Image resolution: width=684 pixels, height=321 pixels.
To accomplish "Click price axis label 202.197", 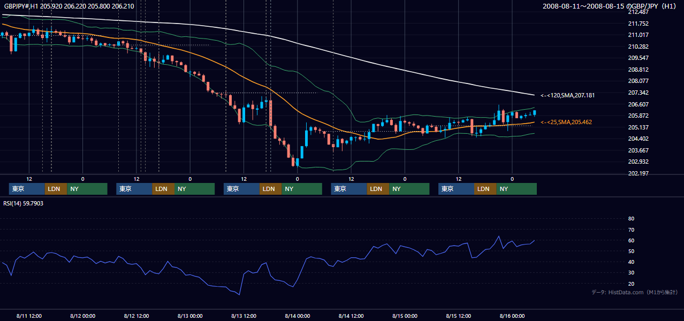I will (x=639, y=173).
